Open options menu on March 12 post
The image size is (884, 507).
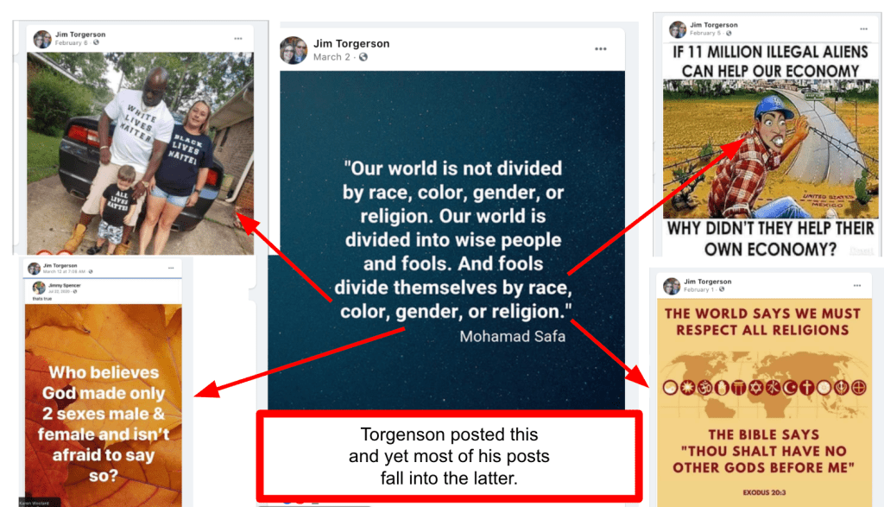171,268
